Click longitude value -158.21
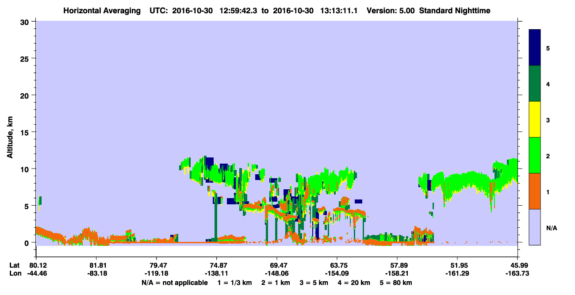 click(397, 274)
